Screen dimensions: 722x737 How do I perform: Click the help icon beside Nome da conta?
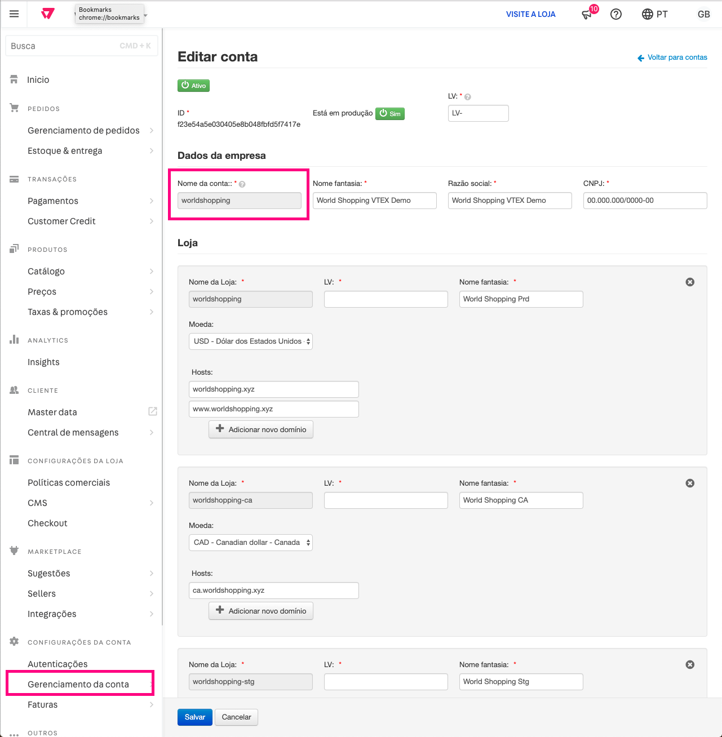tap(242, 184)
